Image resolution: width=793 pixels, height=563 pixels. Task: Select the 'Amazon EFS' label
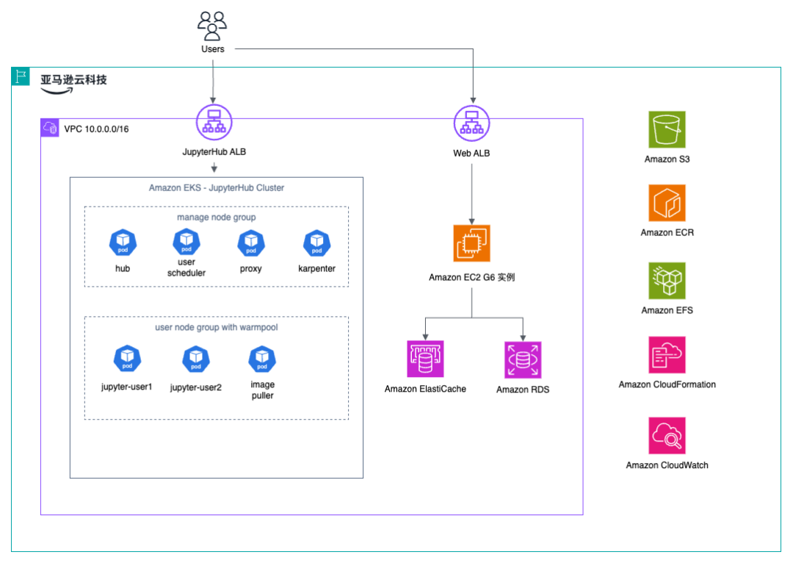pos(667,310)
